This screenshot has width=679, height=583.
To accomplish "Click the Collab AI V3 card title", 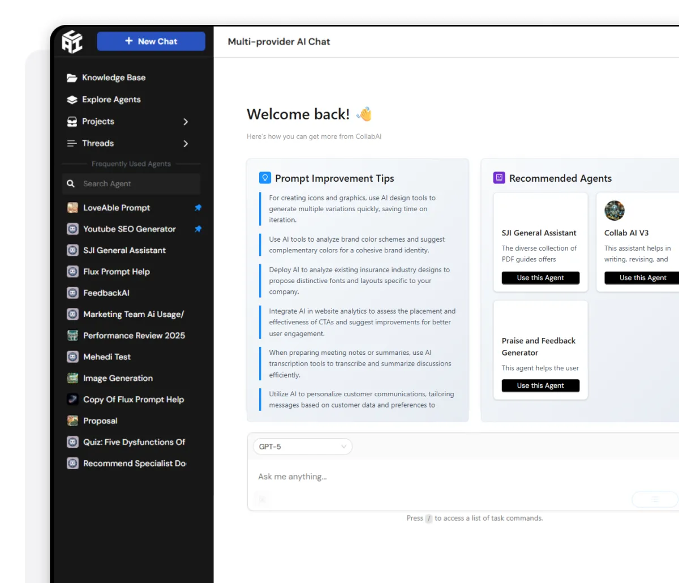I will click(x=626, y=233).
